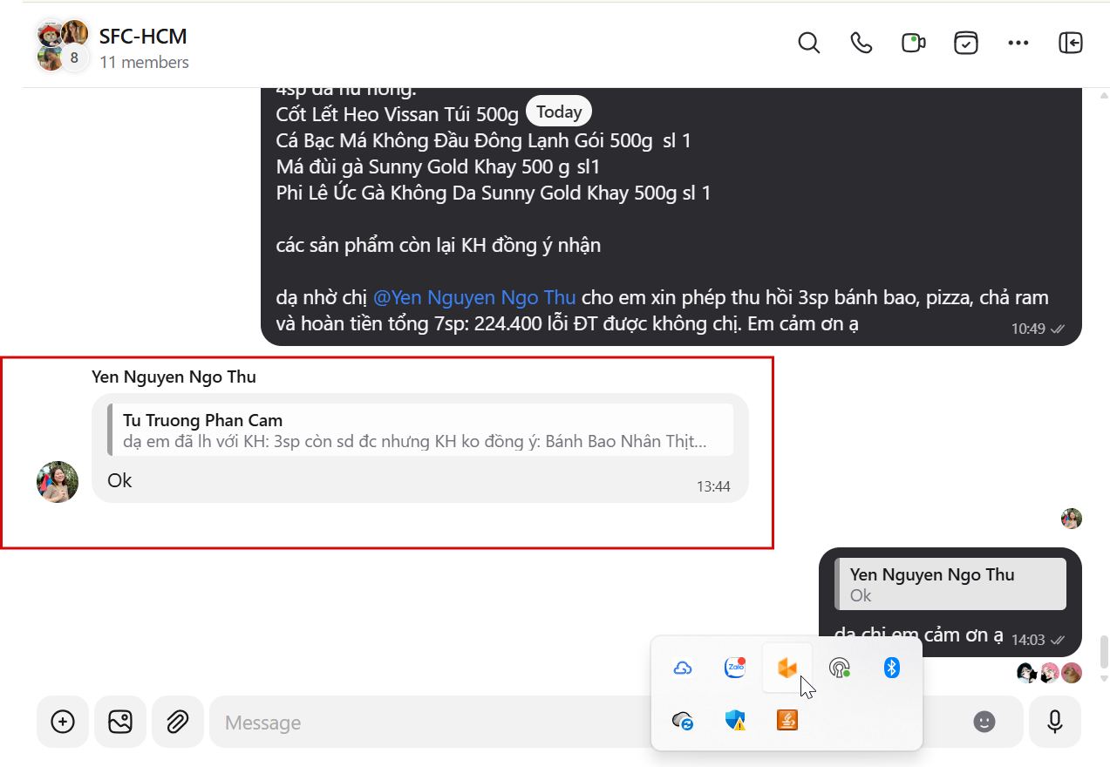The height and width of the screenshot is (767, 1110).
Task: Open the image picker icon
Action: (119, 722)
